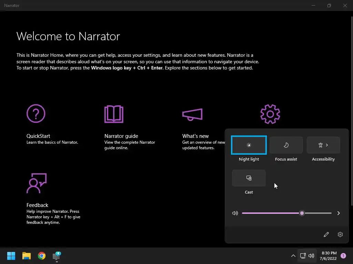353x264 pixels.
Task: Toggle the Focus assist quick setting
Action: pos(286,145)
